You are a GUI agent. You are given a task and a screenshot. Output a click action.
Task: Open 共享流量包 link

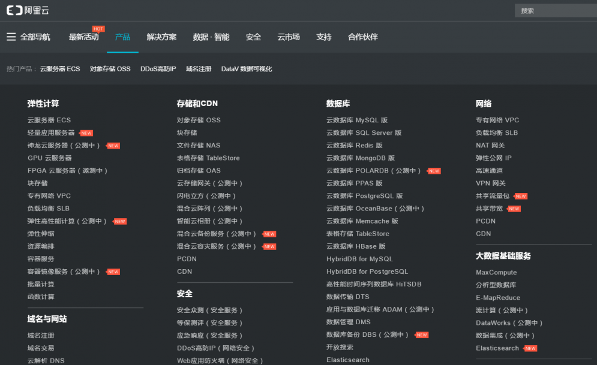pyautogui.click(x=492, y=196)
